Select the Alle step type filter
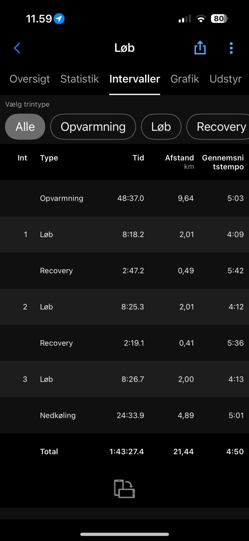249x541 pixels. pos(25,127)
